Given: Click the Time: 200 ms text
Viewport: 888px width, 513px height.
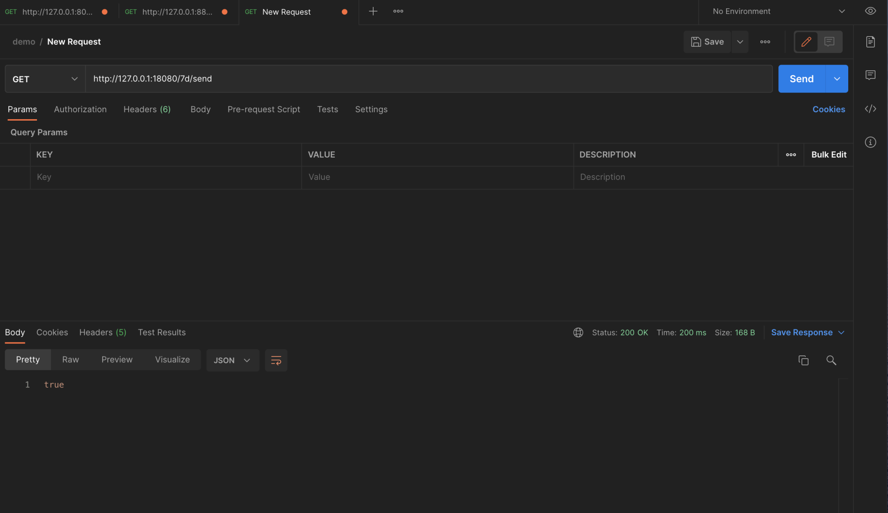Looking at the screenshot, I should [681, 333].
